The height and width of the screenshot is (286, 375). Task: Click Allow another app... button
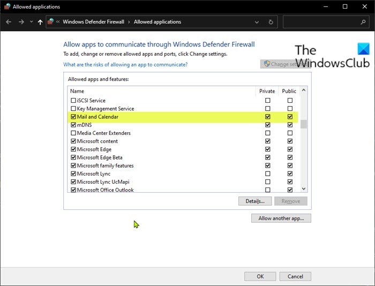pyautogui.click(x=281, y=218)
